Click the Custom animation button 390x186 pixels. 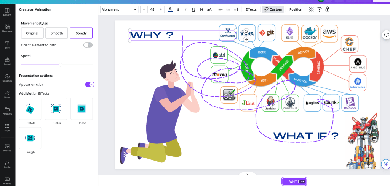point(273,9)
